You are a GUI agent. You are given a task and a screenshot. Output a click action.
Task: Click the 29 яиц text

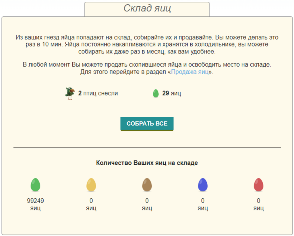pos(172,93)
